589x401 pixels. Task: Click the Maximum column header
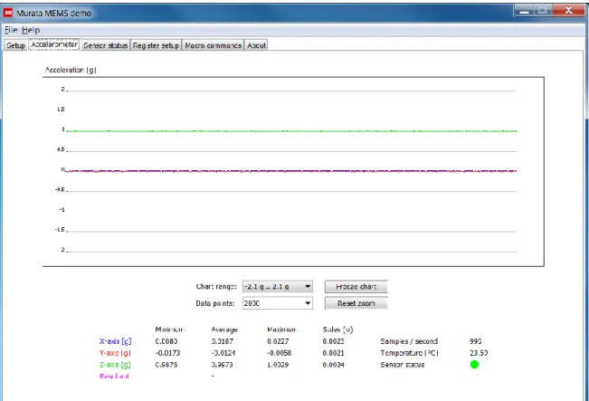[281, 329]
